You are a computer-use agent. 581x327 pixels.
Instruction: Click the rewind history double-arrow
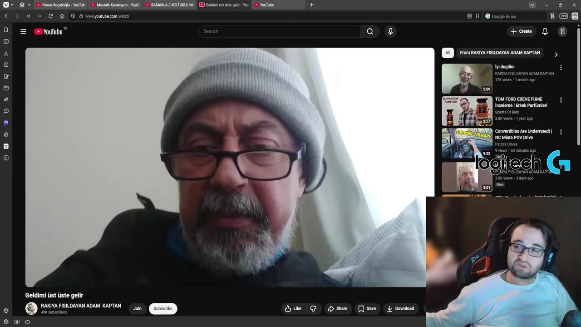(x=28, y=16)
